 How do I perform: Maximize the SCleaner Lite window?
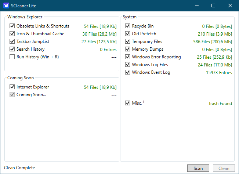pyautogui.click(x=213, y=6)
